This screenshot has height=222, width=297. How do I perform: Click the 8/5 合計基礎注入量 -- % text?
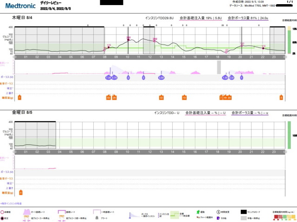205,113
